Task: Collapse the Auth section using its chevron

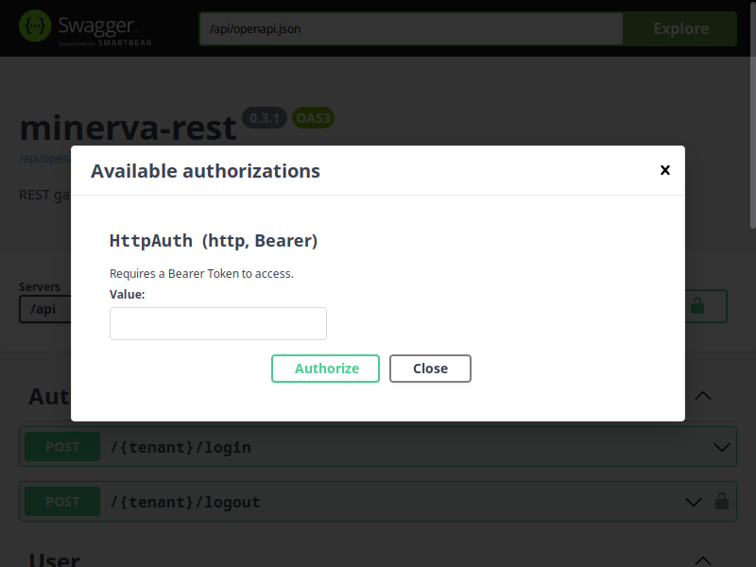Action: click(703, 396)
